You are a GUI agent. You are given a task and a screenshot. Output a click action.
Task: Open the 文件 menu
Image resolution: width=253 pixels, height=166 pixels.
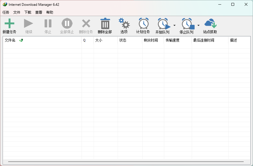click(x=17, y=12)
